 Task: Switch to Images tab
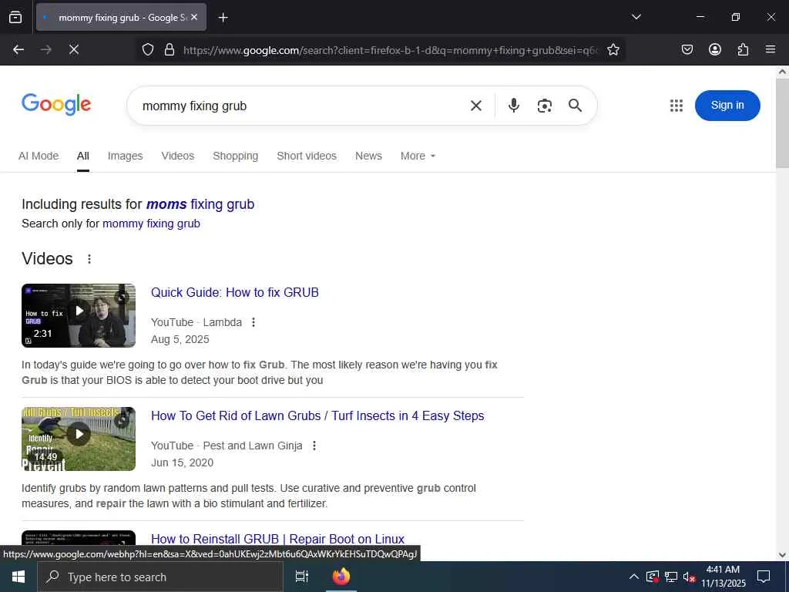pos(125,156)
